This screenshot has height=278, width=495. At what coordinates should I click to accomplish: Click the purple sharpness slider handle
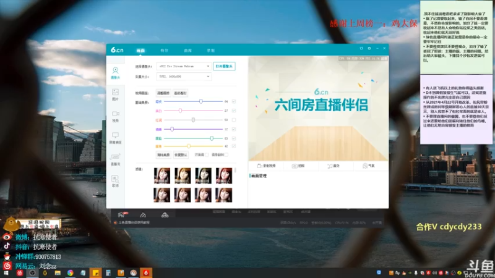click(172, 129)
